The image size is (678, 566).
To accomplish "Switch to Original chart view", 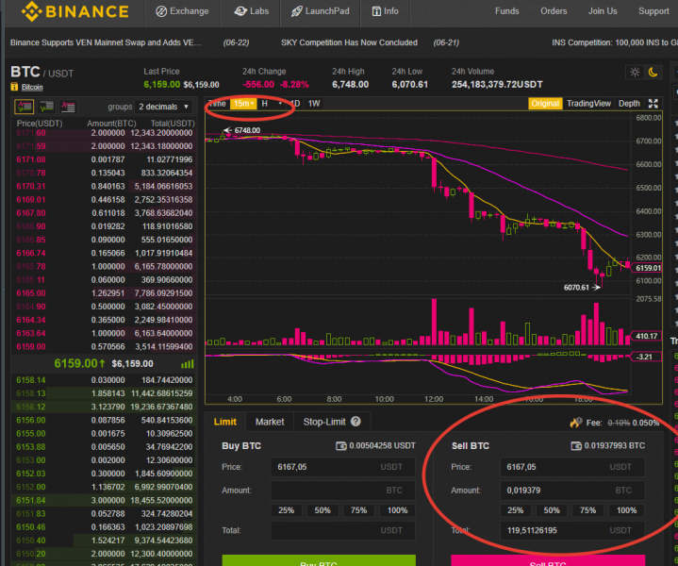I will (x=545, y=104).
